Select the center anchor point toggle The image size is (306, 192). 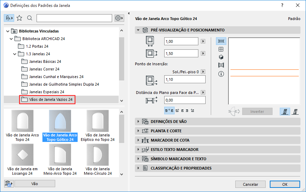pyautogui.click(x=169, y=111)
